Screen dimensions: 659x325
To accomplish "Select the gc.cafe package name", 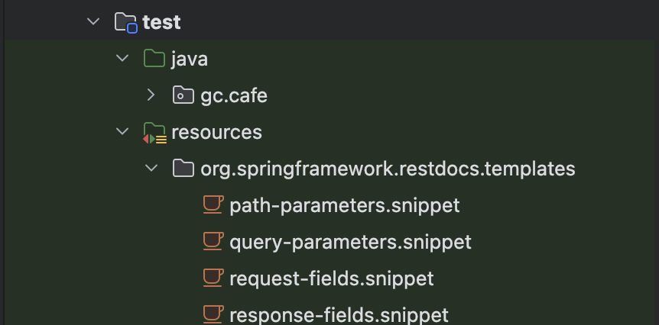I will [233, 95].
